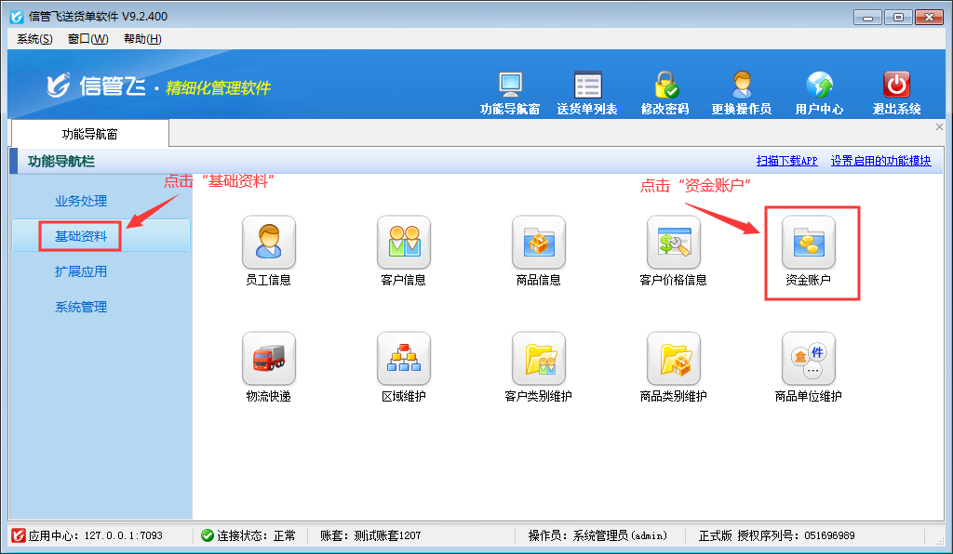The image size is (953, 554).
Task: Open the 员工信息 employee icon
Action: coord(268,243)
